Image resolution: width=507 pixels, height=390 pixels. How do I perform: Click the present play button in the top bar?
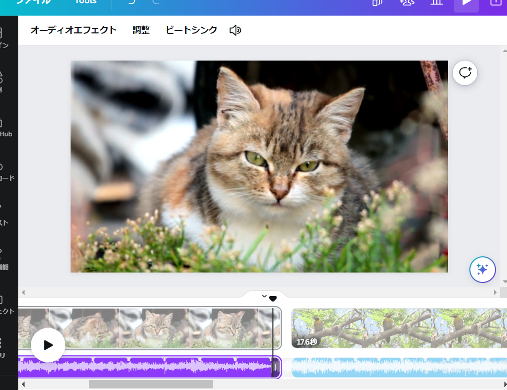pyautogui.click(x=466, y=3)
